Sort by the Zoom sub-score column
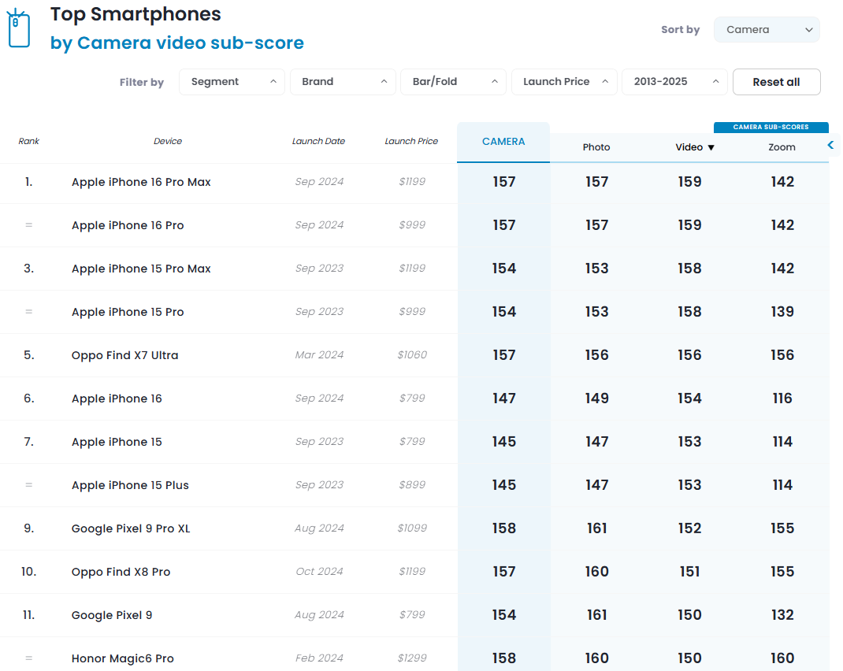843x671 pixels. pos(782,147)
